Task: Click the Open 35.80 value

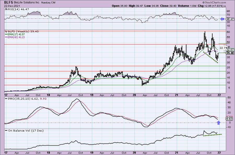Action: pos(120,6)
